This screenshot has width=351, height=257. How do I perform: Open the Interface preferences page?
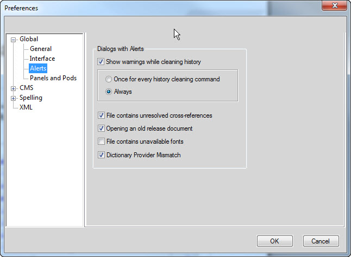coord(42,59)
